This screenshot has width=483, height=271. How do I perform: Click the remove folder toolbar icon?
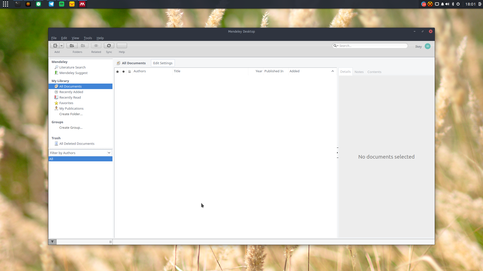tap(83, 46)
